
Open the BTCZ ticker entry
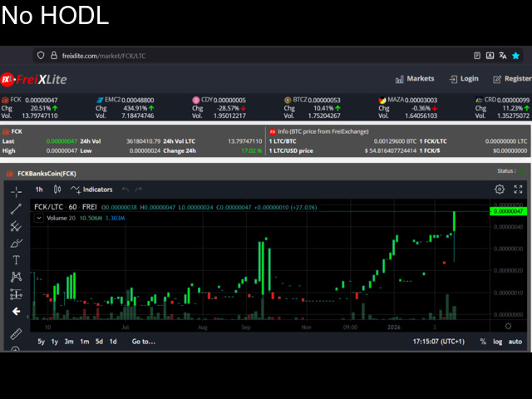pos(313,108)
